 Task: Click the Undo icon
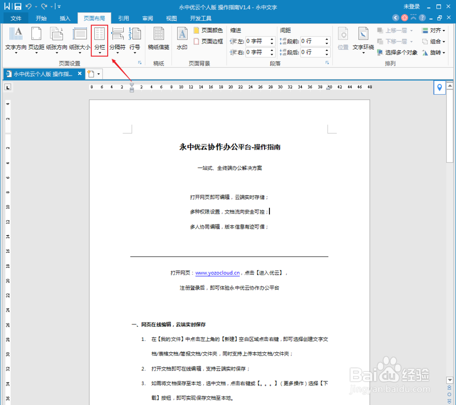(x=28, y=6)
